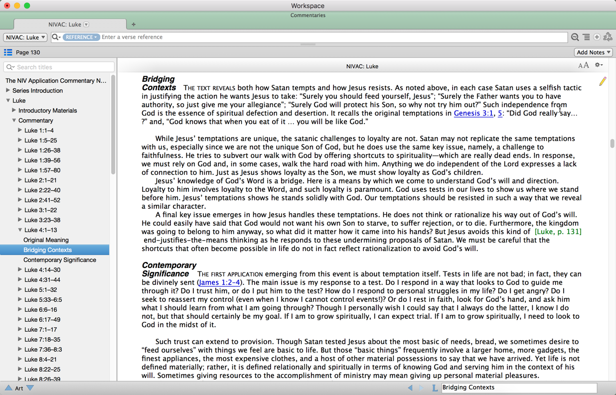Click the NIVAC: Luke pane title
This screenshot has width=616, height=395.
click(x=362, y=66)
